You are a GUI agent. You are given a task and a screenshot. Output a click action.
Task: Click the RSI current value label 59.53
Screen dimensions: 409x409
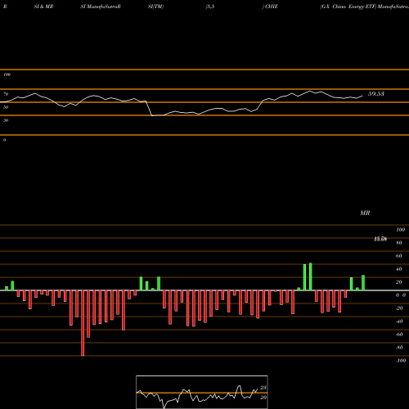point(376,94)
